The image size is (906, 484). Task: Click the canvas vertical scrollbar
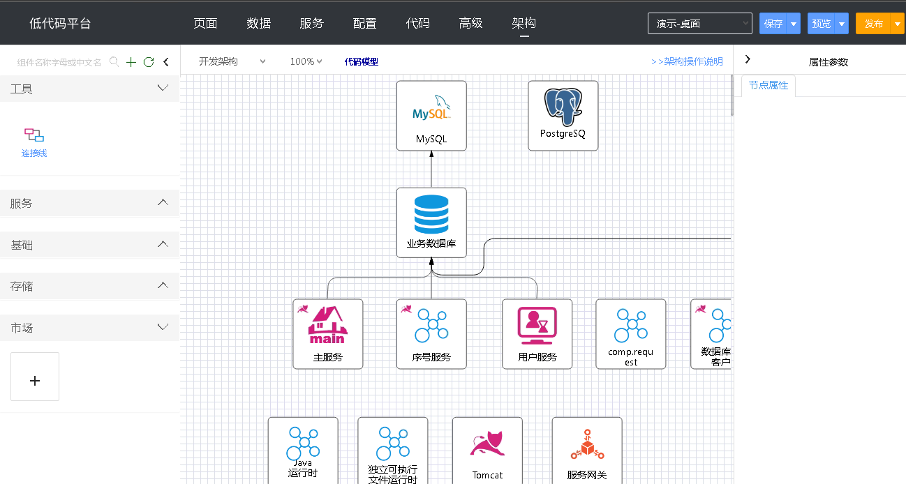coord(732,94)
